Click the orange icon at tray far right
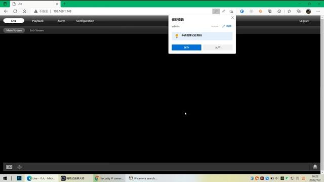The width and height of the screenshot is (324, 182). click(303, 178)
